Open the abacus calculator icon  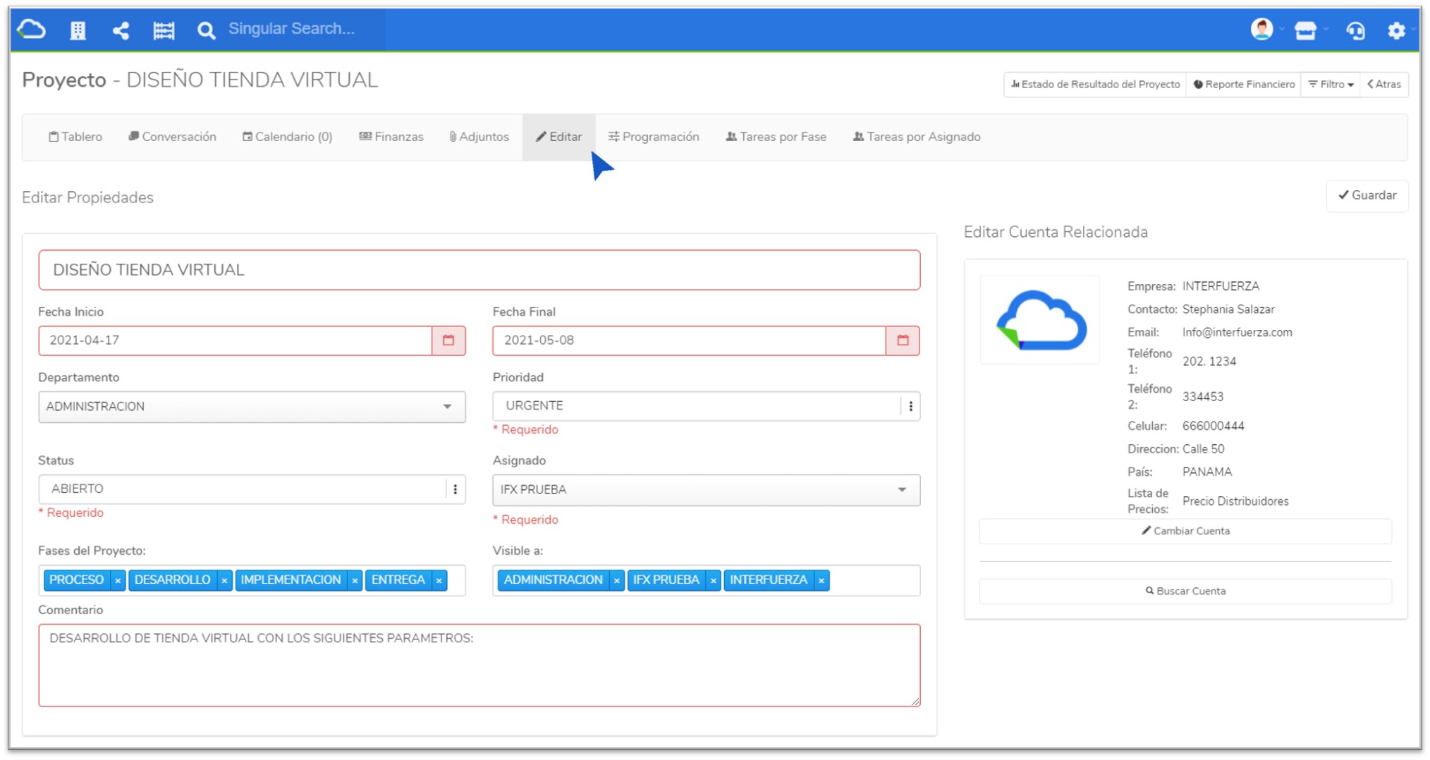tap(164, 30)
